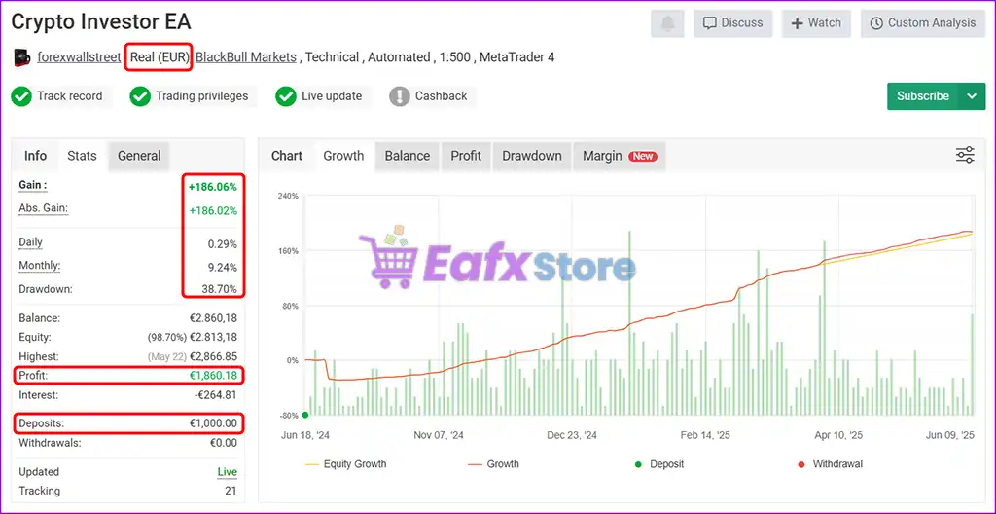Click the €2.813,18 equity value
The height and width of the screenshot is (514, 996).
(214, 337)
